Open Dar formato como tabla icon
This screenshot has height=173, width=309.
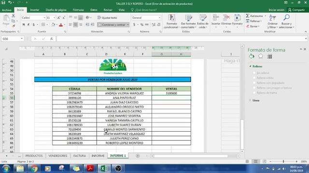click(x=189, y=18)
